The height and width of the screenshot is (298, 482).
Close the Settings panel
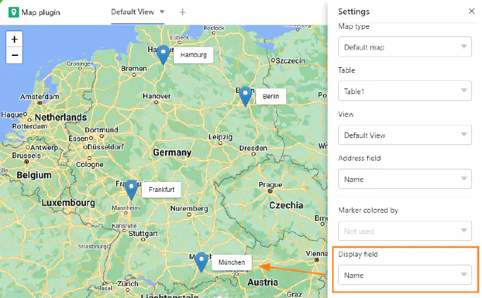471,11
